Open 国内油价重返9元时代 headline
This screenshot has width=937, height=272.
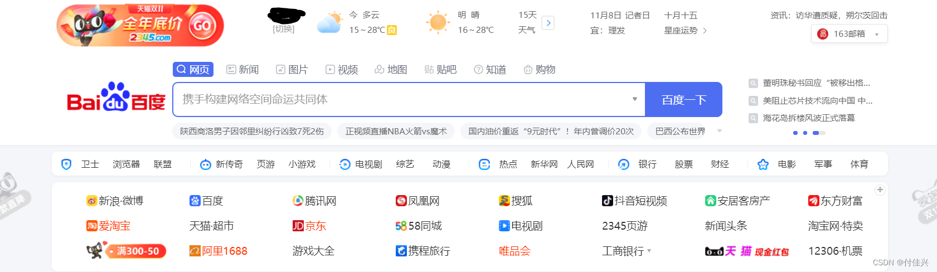[551, 131]
